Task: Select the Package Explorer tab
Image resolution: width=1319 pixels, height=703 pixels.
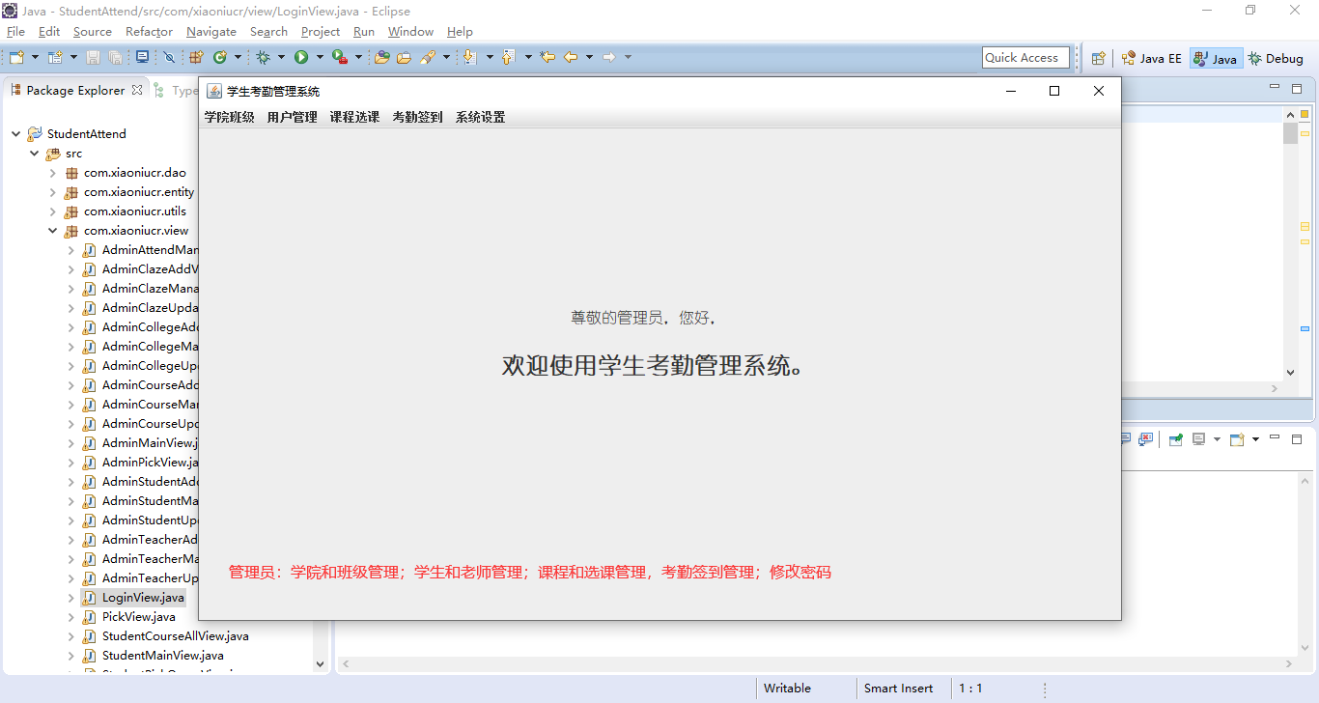Action: 75,90
